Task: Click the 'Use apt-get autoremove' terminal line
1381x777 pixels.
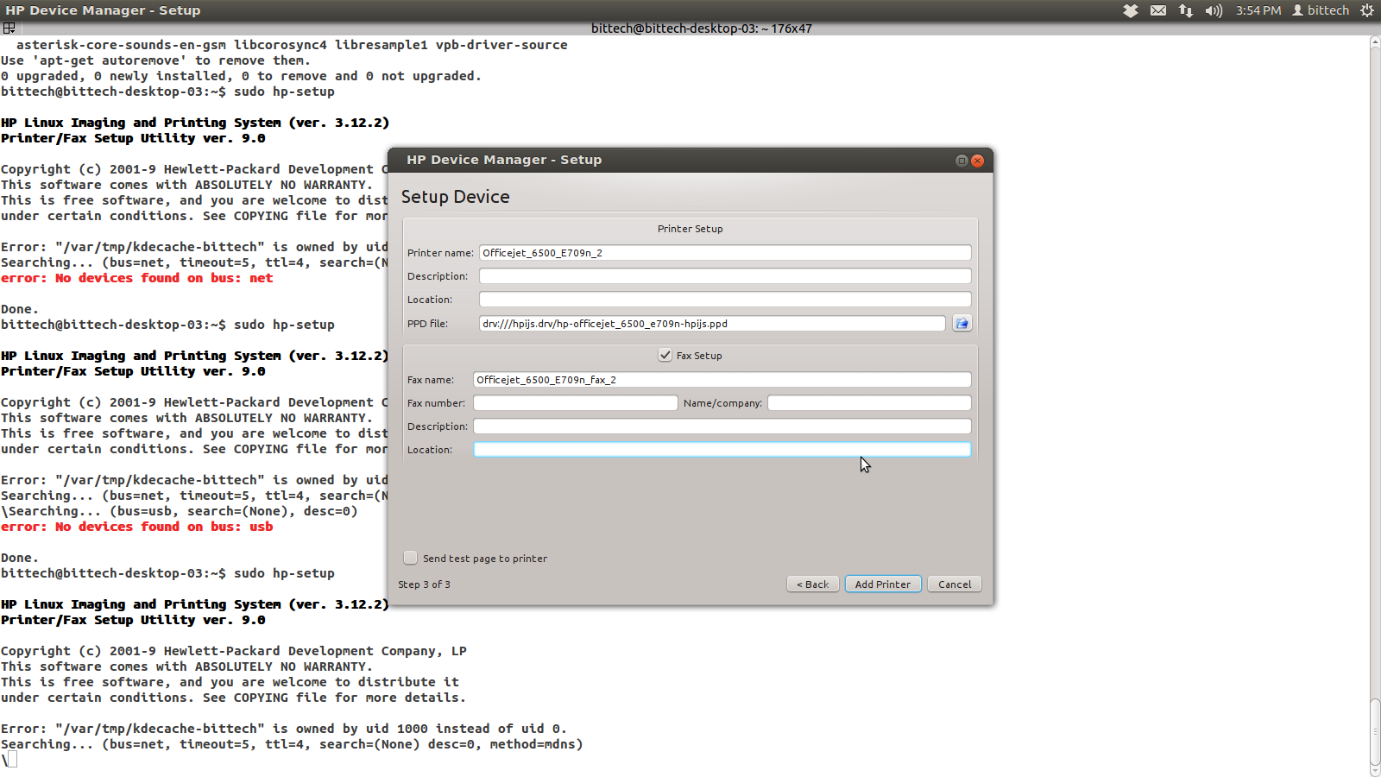Action: [155, 60]
